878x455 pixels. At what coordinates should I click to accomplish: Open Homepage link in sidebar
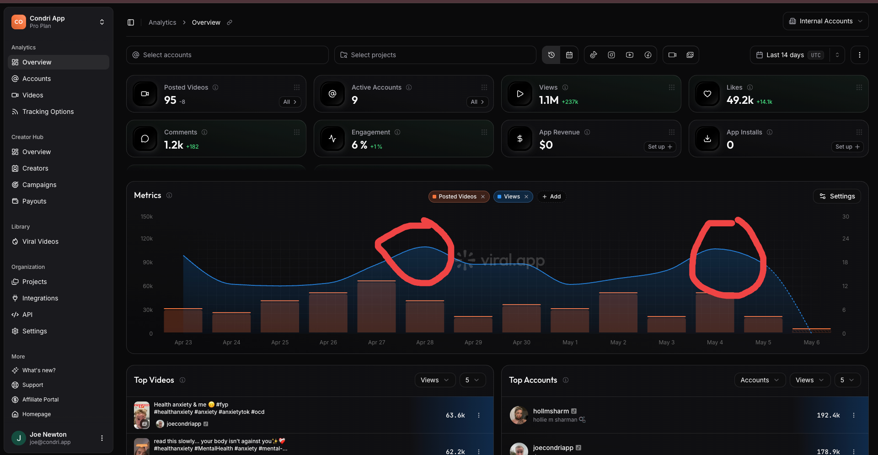click(37, 414)
